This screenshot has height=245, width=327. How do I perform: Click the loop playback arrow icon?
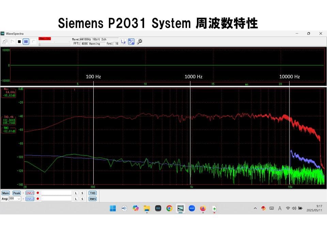[33, 42]
